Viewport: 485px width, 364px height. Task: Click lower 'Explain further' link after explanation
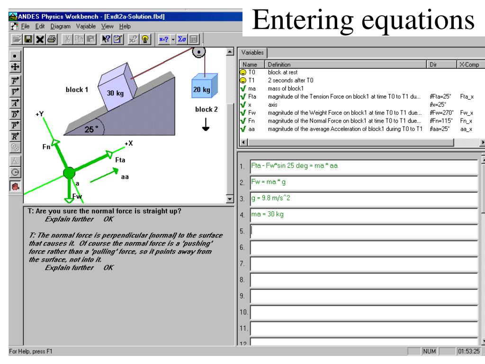[x=69, y=267]
